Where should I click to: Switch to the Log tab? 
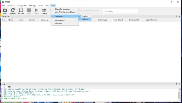pos(4,87)
